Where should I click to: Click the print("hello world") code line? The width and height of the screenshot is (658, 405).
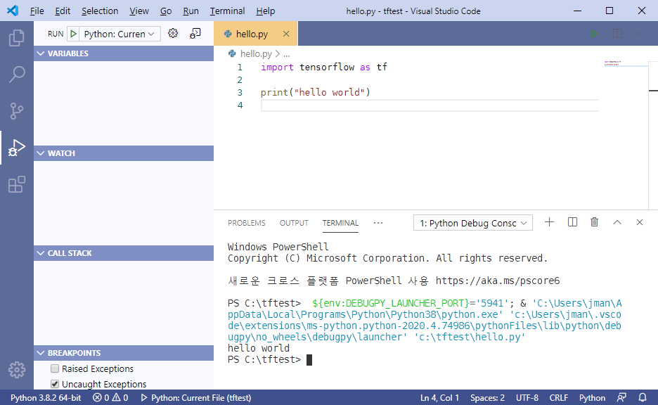(315, 92)
